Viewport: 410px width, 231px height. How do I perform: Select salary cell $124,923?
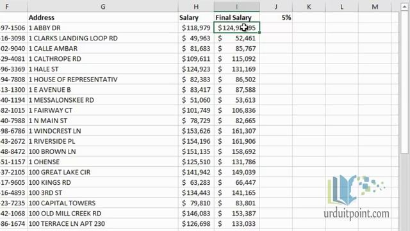196,69
